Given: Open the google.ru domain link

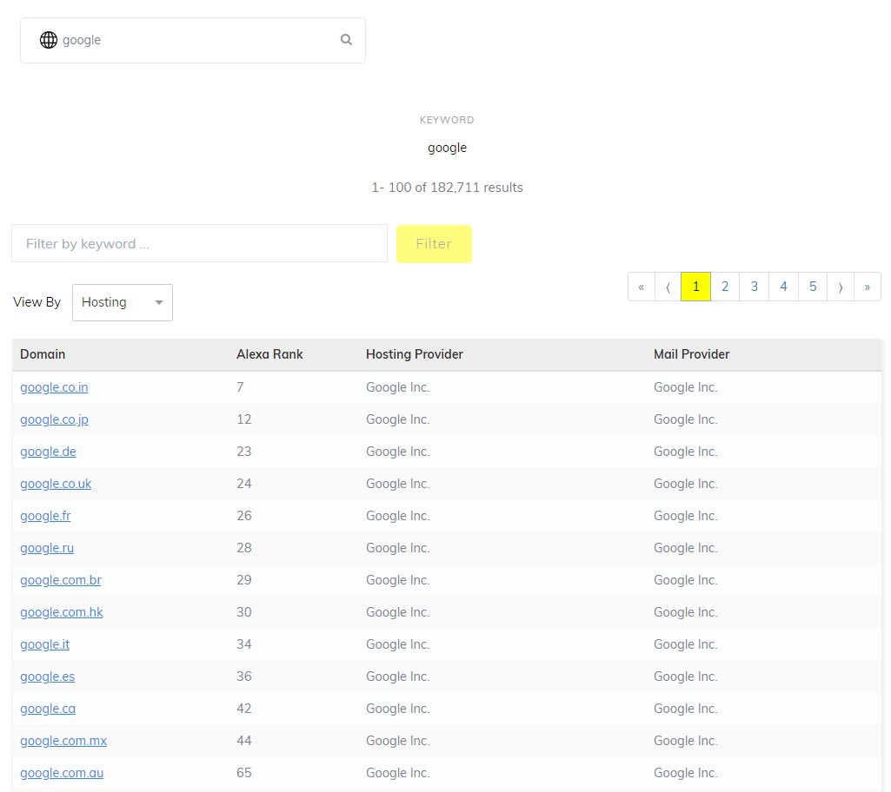Looking at the screenshot, I should [x=47, y=548].
